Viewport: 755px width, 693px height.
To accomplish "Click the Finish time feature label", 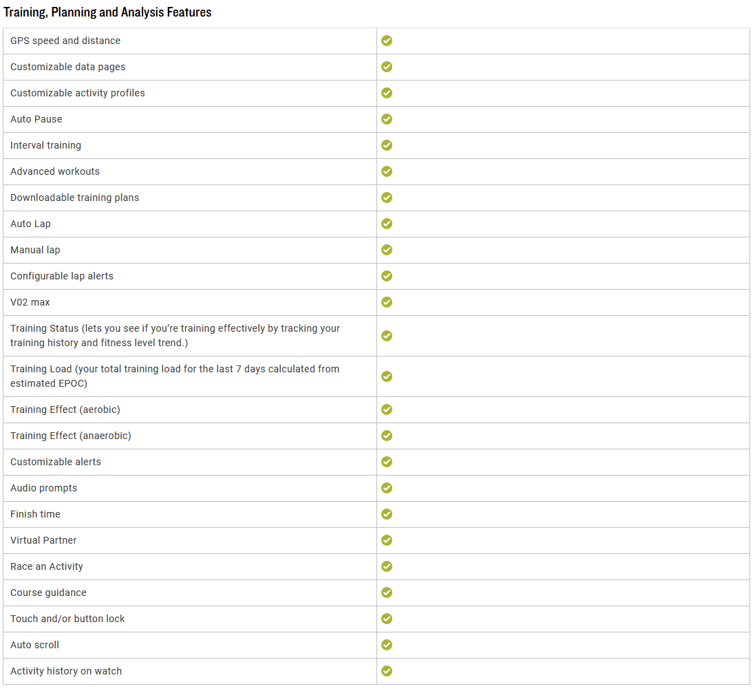I will click(35, 514).
